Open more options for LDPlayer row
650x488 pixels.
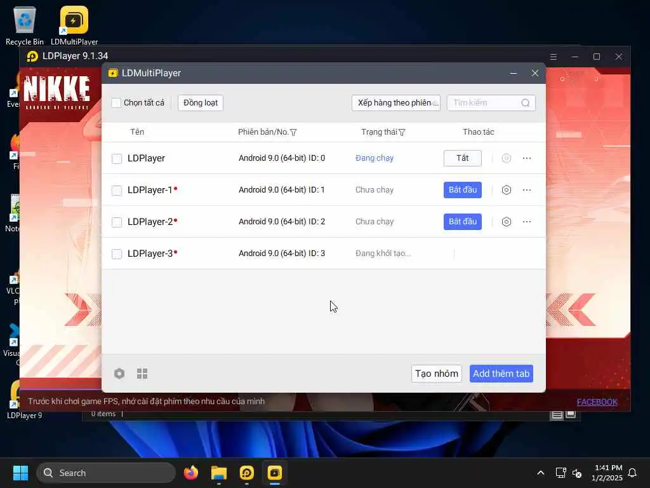(527, 158)
